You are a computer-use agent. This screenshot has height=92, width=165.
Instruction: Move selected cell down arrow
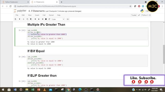[x=39, y=19]
